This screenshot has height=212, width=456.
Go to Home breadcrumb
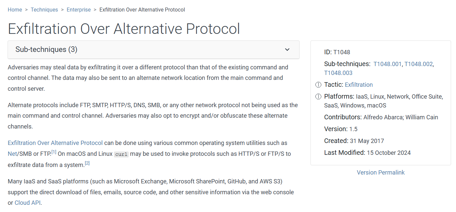15,10
